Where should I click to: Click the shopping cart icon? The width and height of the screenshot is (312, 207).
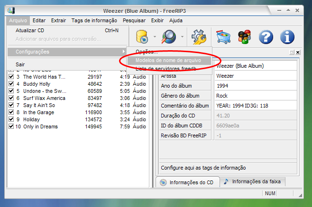[223, 37]
